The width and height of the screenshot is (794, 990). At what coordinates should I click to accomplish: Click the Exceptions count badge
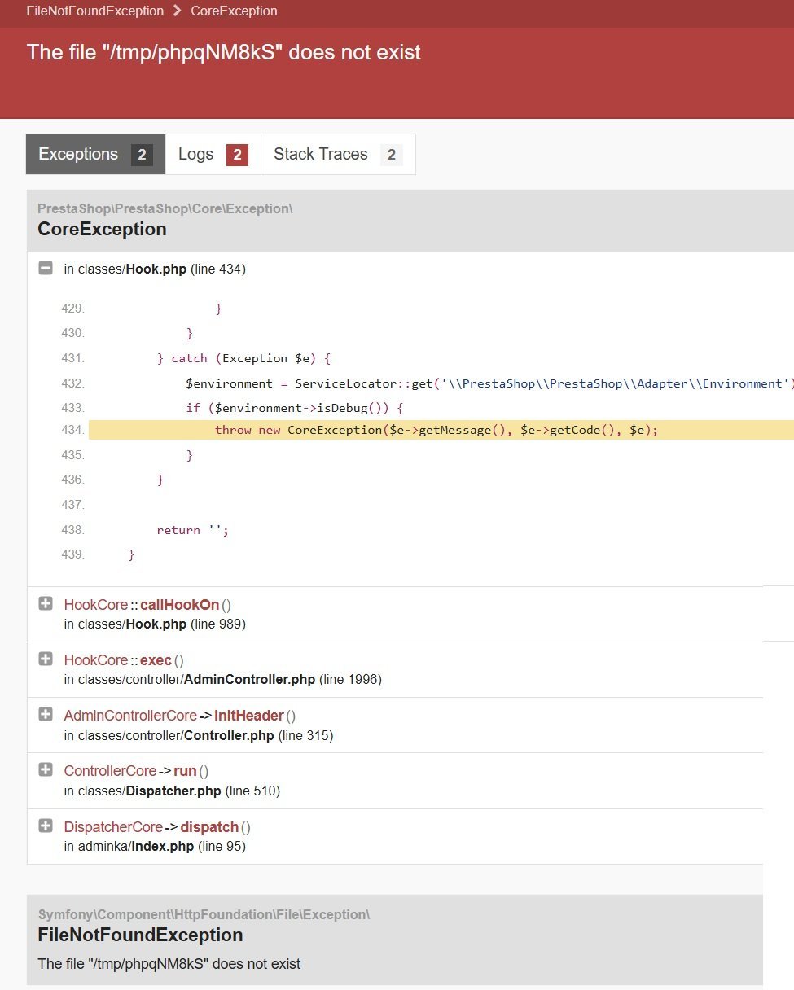142,155
